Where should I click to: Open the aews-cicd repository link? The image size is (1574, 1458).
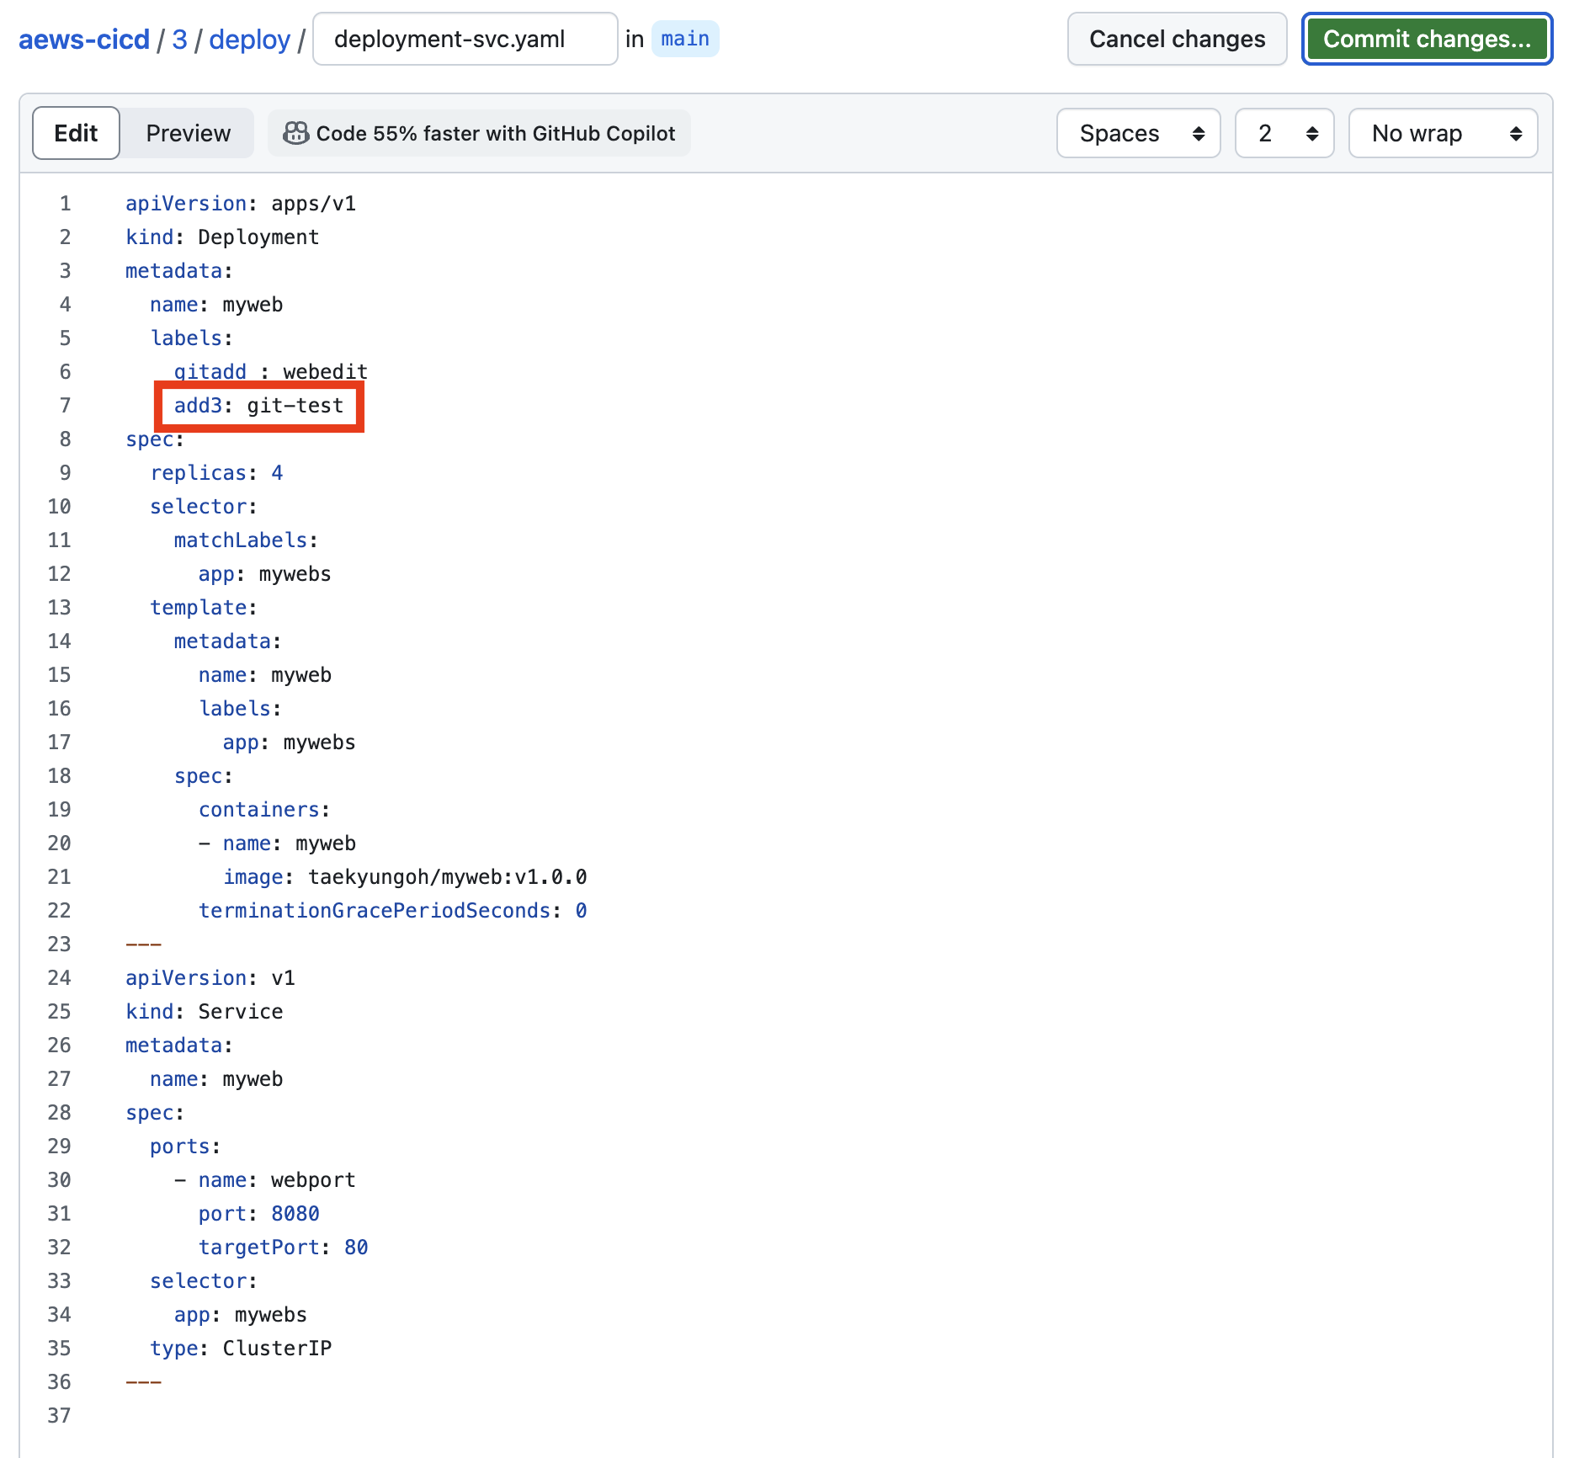tap(84, 40)
